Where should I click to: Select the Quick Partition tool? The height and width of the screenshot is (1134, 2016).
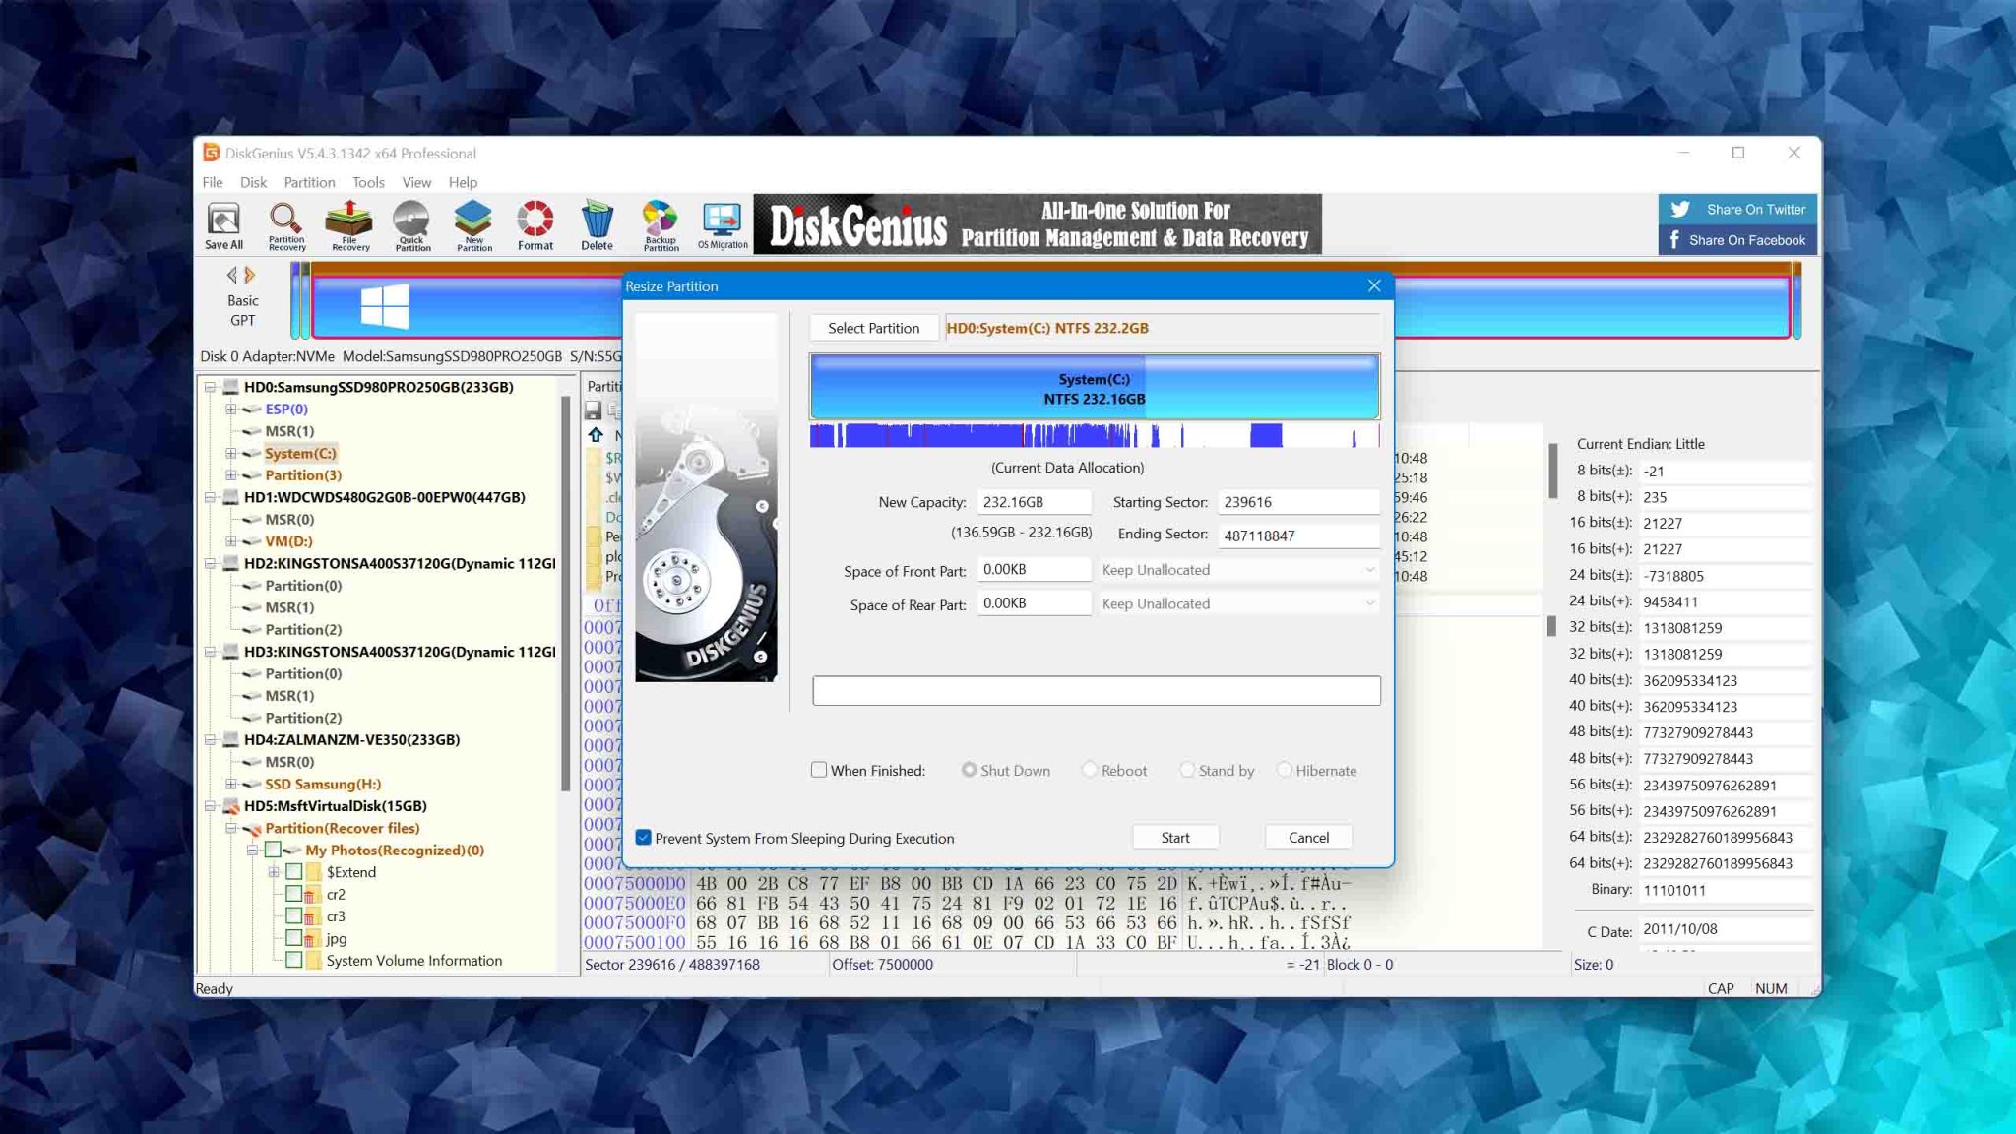412,224
